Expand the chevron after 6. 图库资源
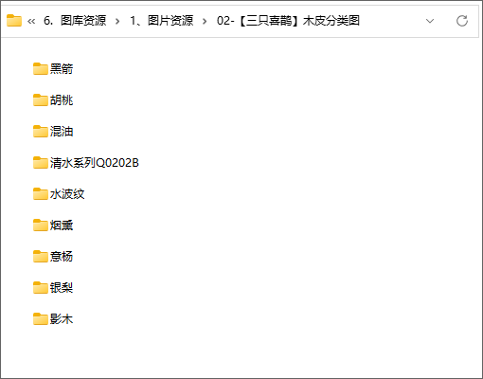The image size is (483, 379). (117, 21)
